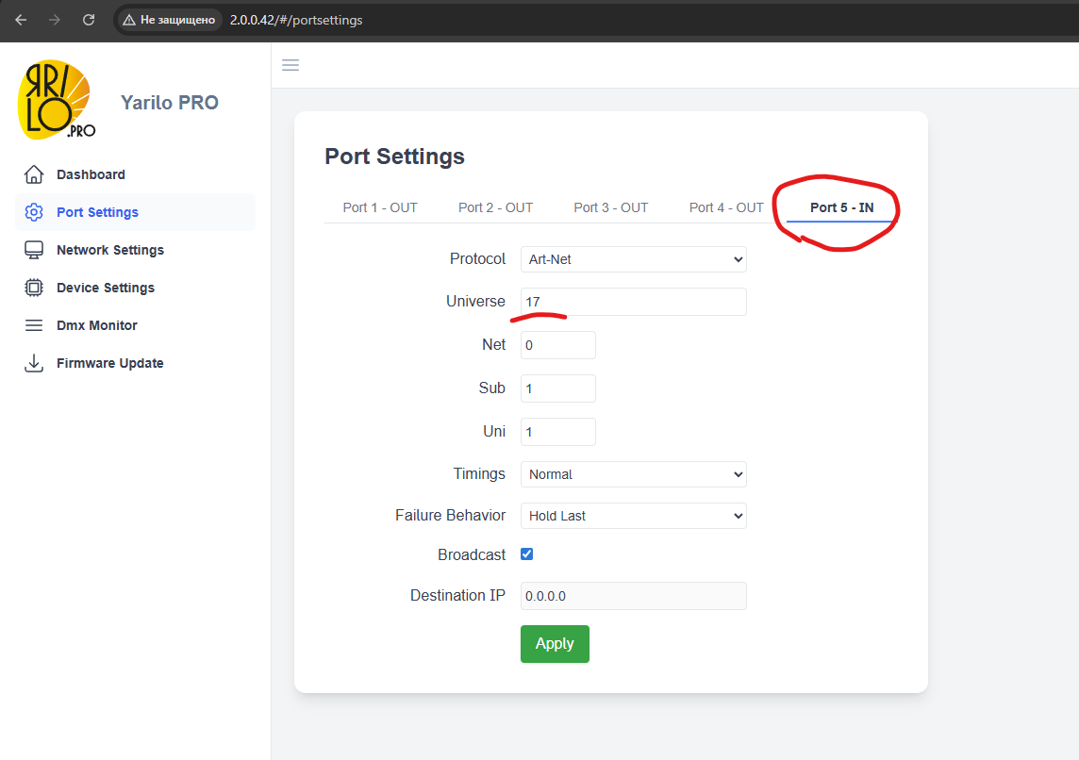
Task: Apply the port settings
Action: (x=555, y=644)
